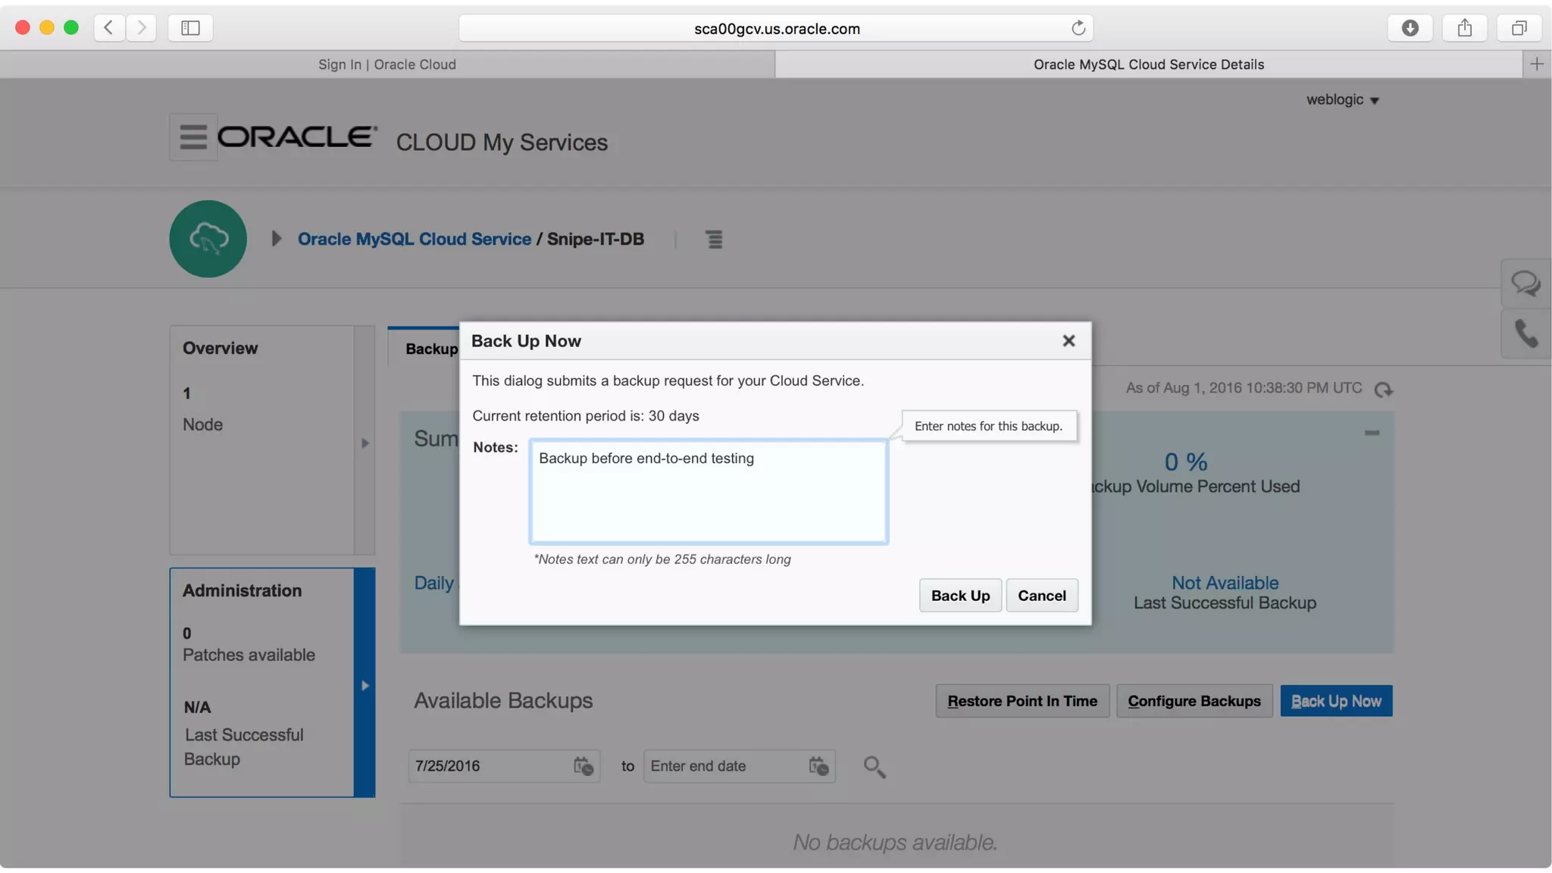Open Oracle MySQL Cloud Service link
This screenshot has height=873, width=1552.
pyautogui.click(x=414, y=239)
